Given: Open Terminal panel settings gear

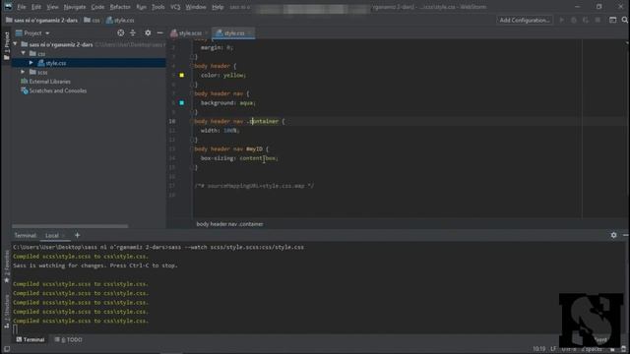Looking at the screenshot, I should click(x=613, y=235).
